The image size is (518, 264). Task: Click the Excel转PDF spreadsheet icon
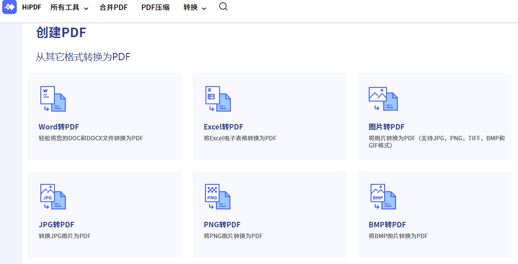click(x=218, y=99)
